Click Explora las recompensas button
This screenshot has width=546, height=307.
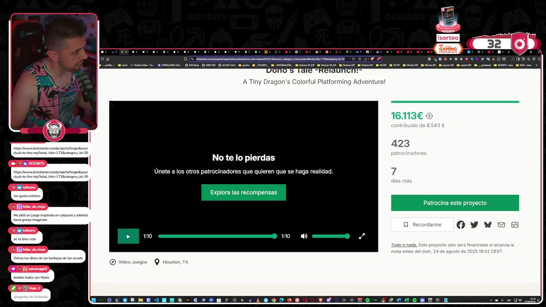[x=244, y=192]
